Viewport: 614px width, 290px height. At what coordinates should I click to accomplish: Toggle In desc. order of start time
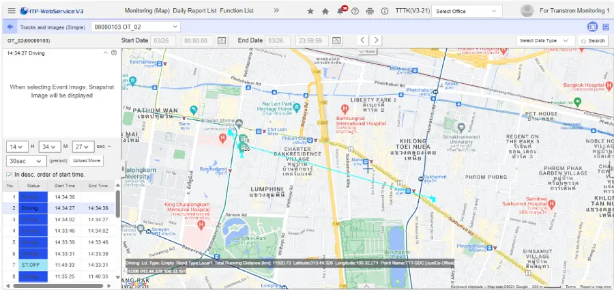pyautogui.click(x=9, y=175)
